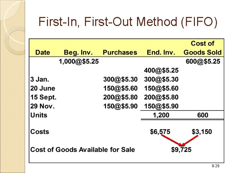230x173 pixels.
Task: Select the 600 units sold total
Action: 203,115
